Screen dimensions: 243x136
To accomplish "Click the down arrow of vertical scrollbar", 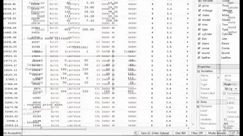I will click(193, 124).
